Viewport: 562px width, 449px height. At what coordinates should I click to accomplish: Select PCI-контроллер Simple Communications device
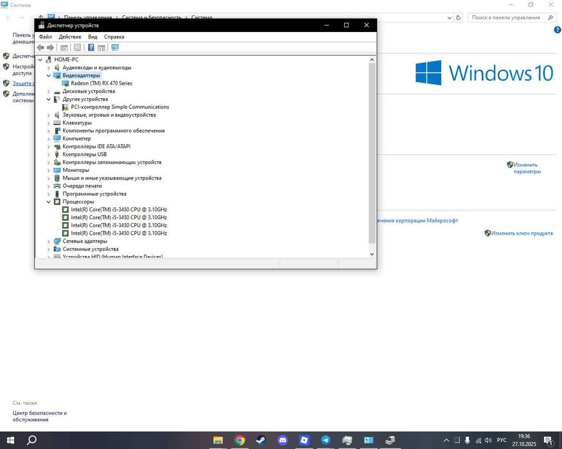119,107
